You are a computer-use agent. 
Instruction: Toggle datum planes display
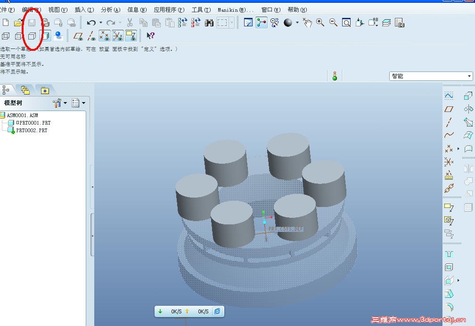78,36
